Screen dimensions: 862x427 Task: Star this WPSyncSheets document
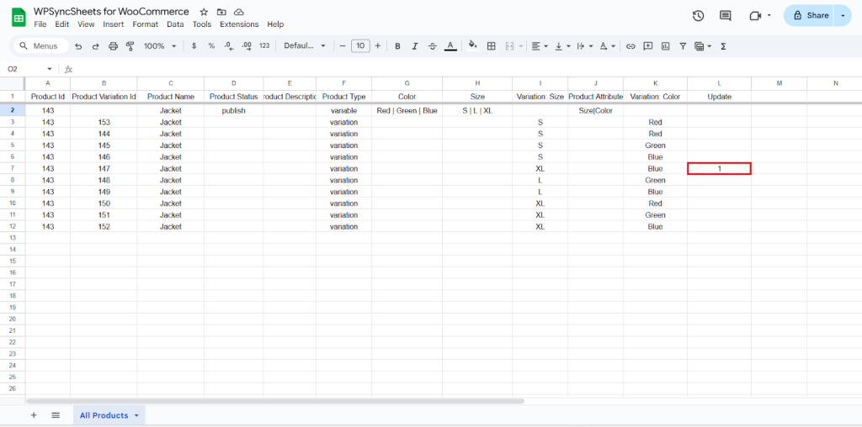[x=204, y=12]
